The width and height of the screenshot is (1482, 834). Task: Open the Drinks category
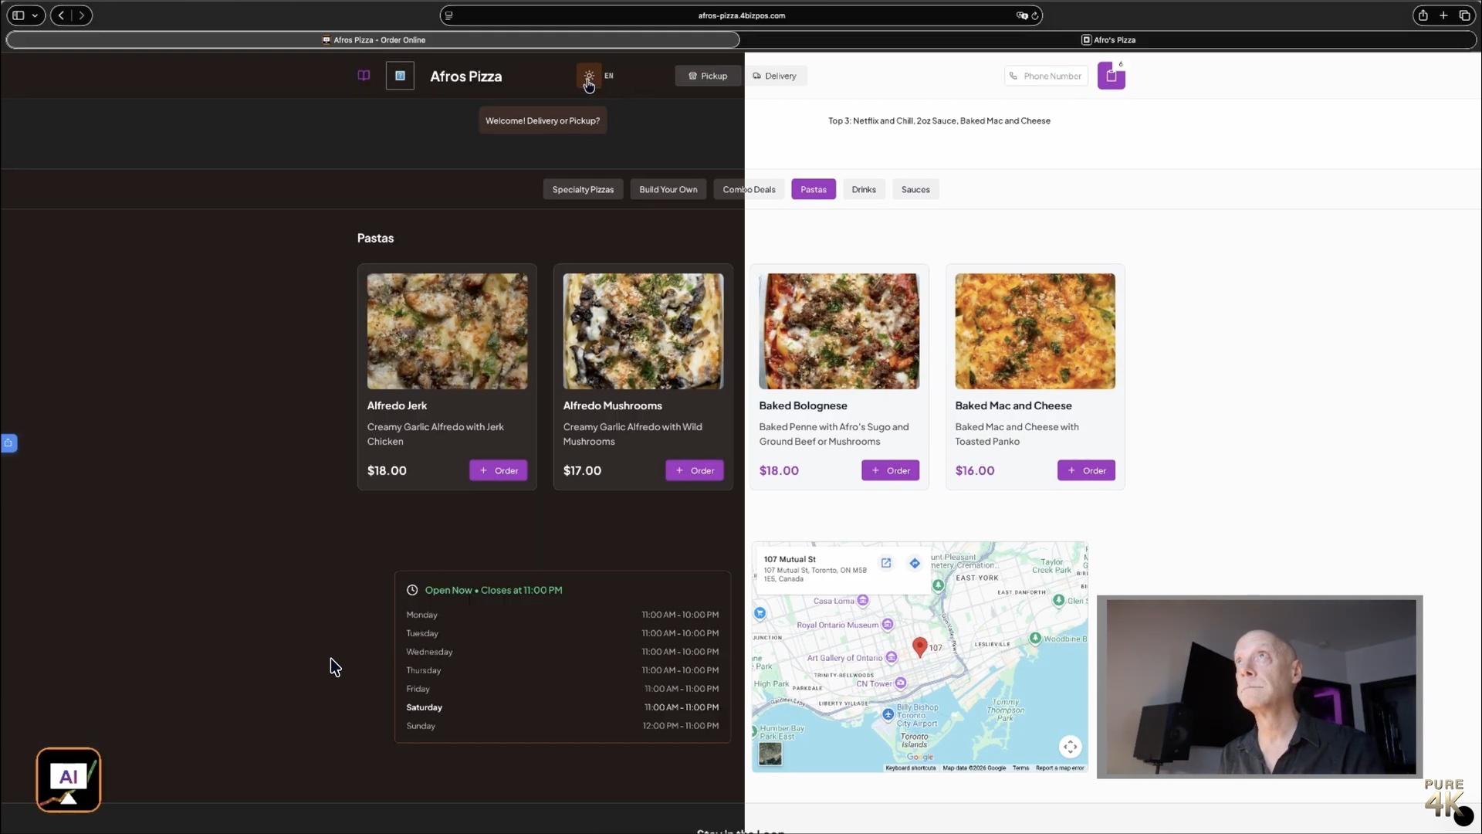pos(864,189)
